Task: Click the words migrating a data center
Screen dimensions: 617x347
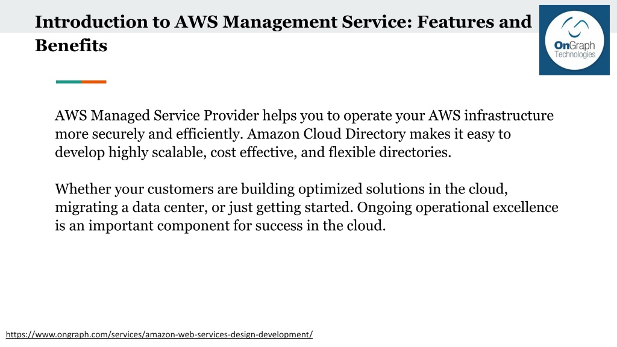Action: [131, 208]
